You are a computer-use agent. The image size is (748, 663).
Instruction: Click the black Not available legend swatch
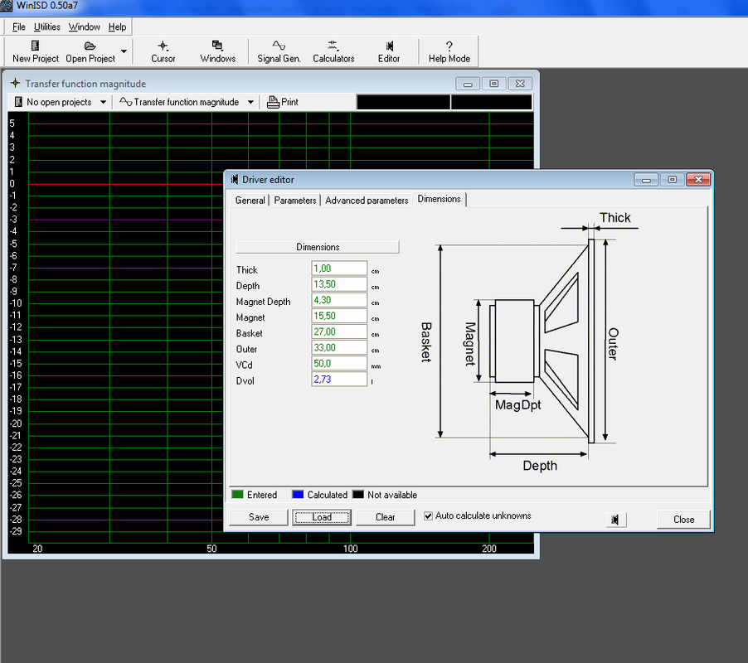[x=358, y=494]
